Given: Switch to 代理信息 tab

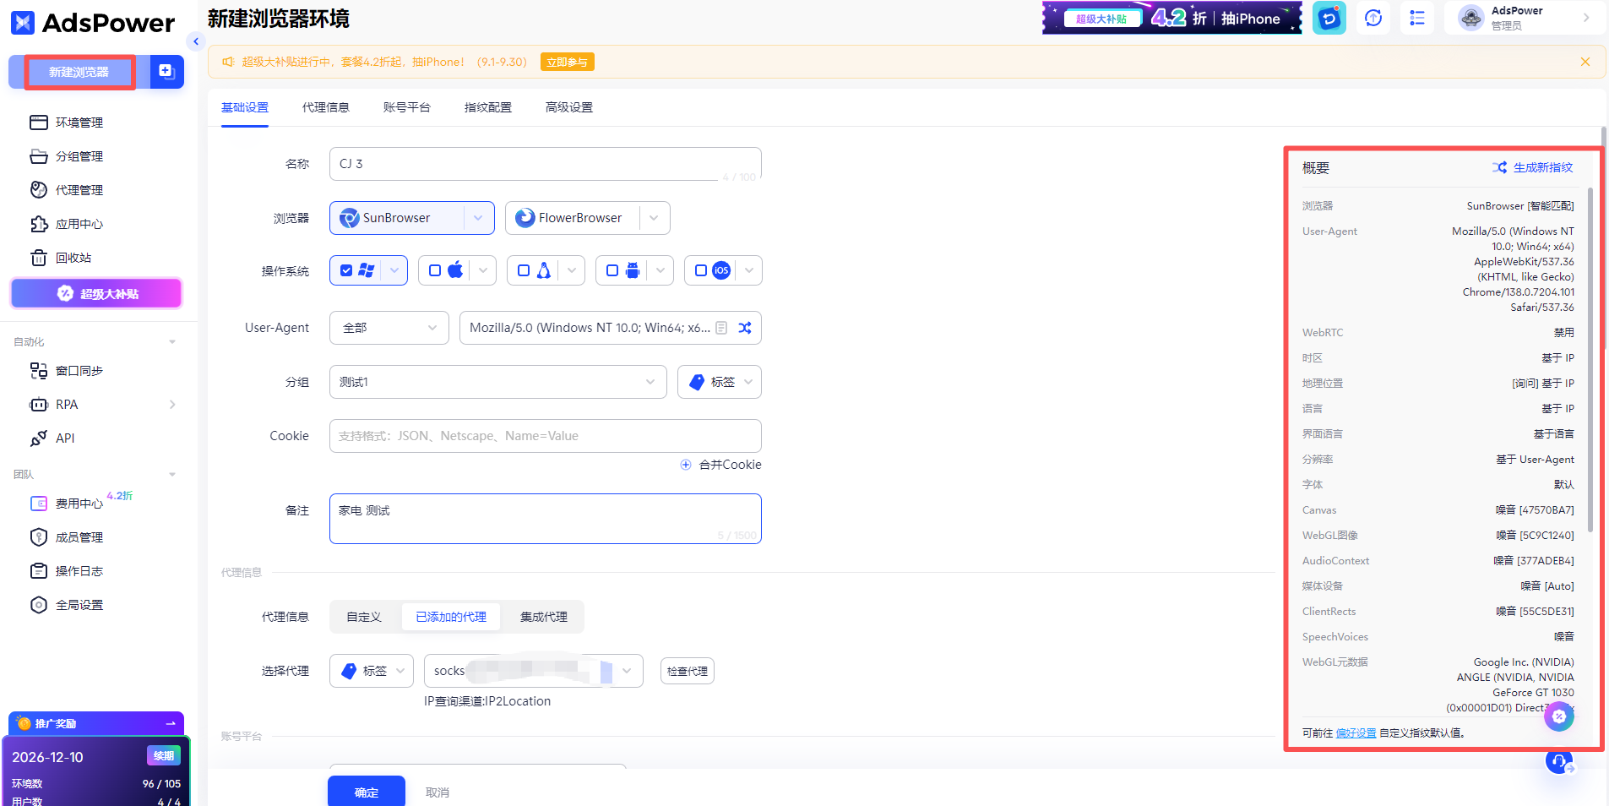Looking at the screenshot, I should point(326,107).
